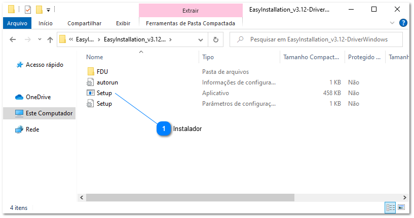Switch to the Início ribbon tab
The image size is (414, 218).
(46, 23)
